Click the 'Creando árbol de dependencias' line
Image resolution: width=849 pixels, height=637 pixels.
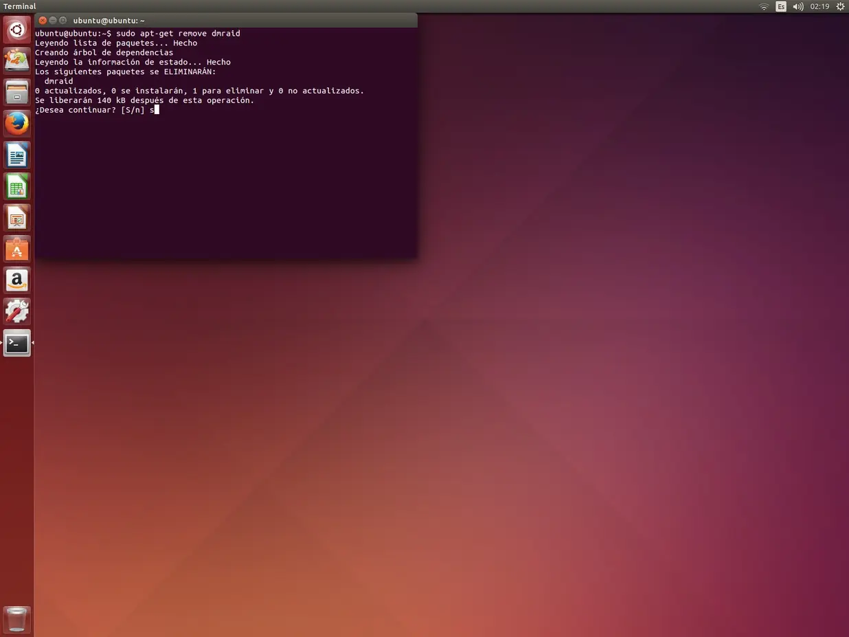104,52
